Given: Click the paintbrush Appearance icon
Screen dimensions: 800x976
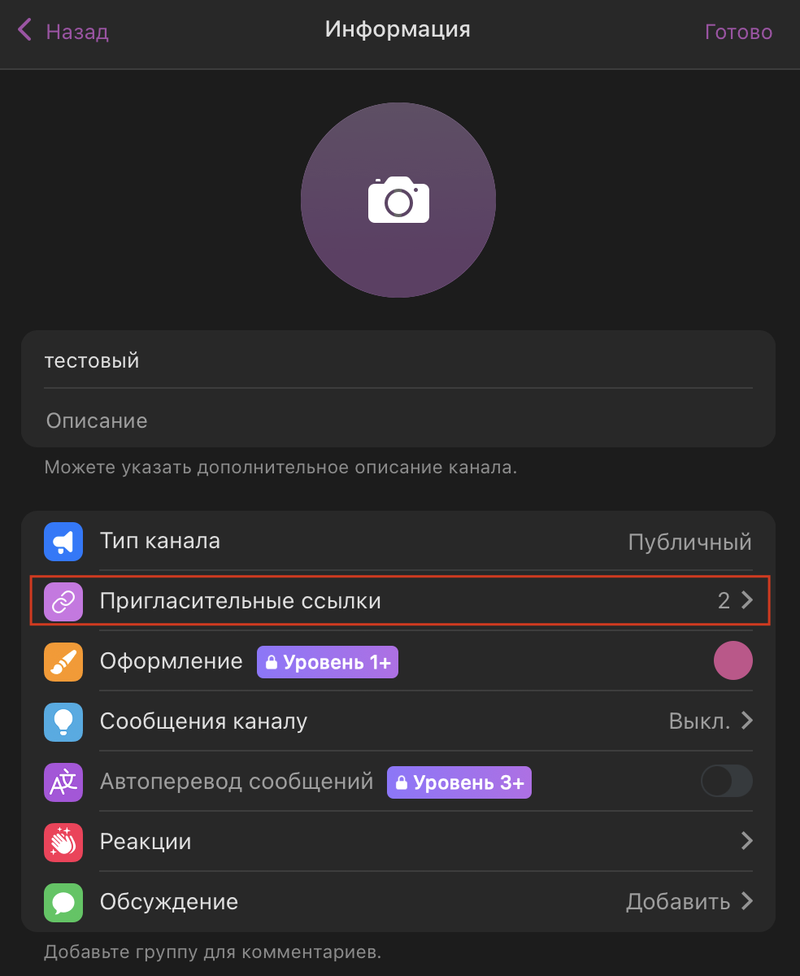Looking at the screenshot, I should coord(63,662).
